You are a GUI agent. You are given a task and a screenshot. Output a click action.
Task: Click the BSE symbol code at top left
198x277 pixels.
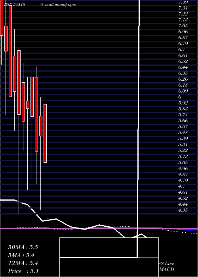(x=14, y=5)
